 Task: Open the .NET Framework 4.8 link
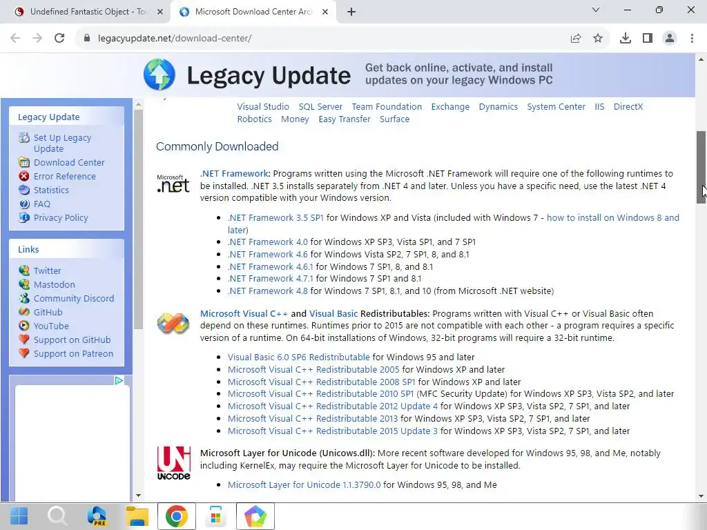point(267,291)
